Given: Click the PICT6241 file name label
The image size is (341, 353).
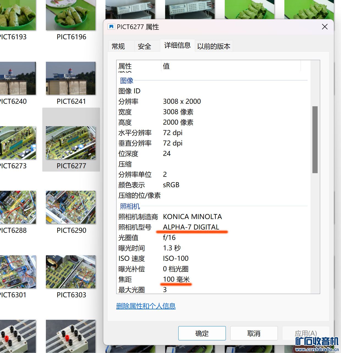Looking at the screenshot, I should pos(71,101).
